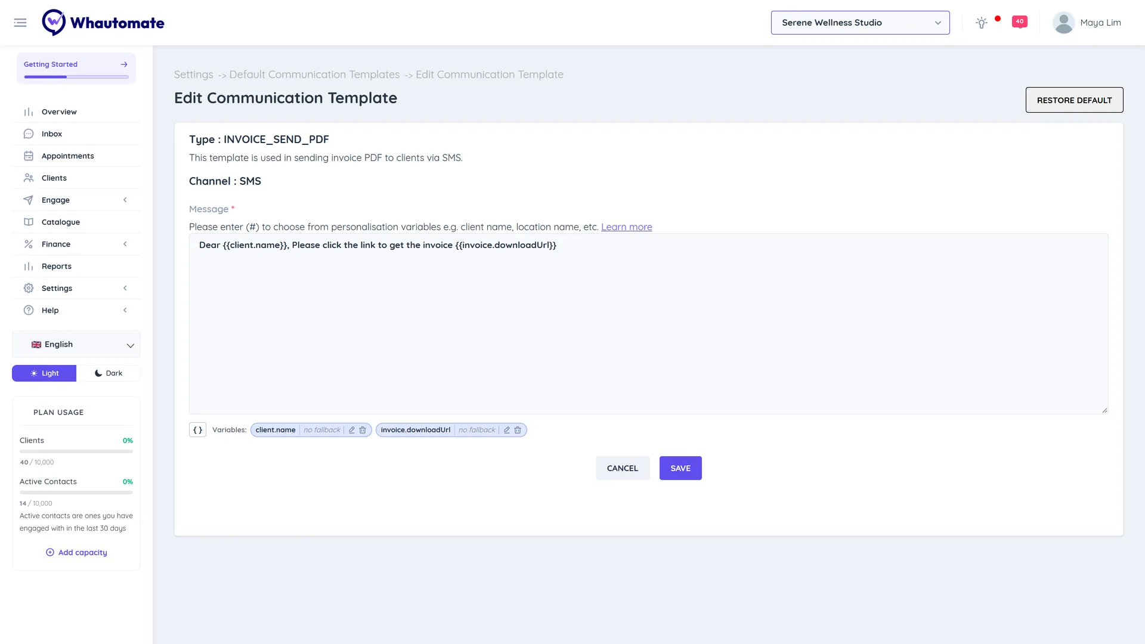Click inside the Message text area

[648, 324]
